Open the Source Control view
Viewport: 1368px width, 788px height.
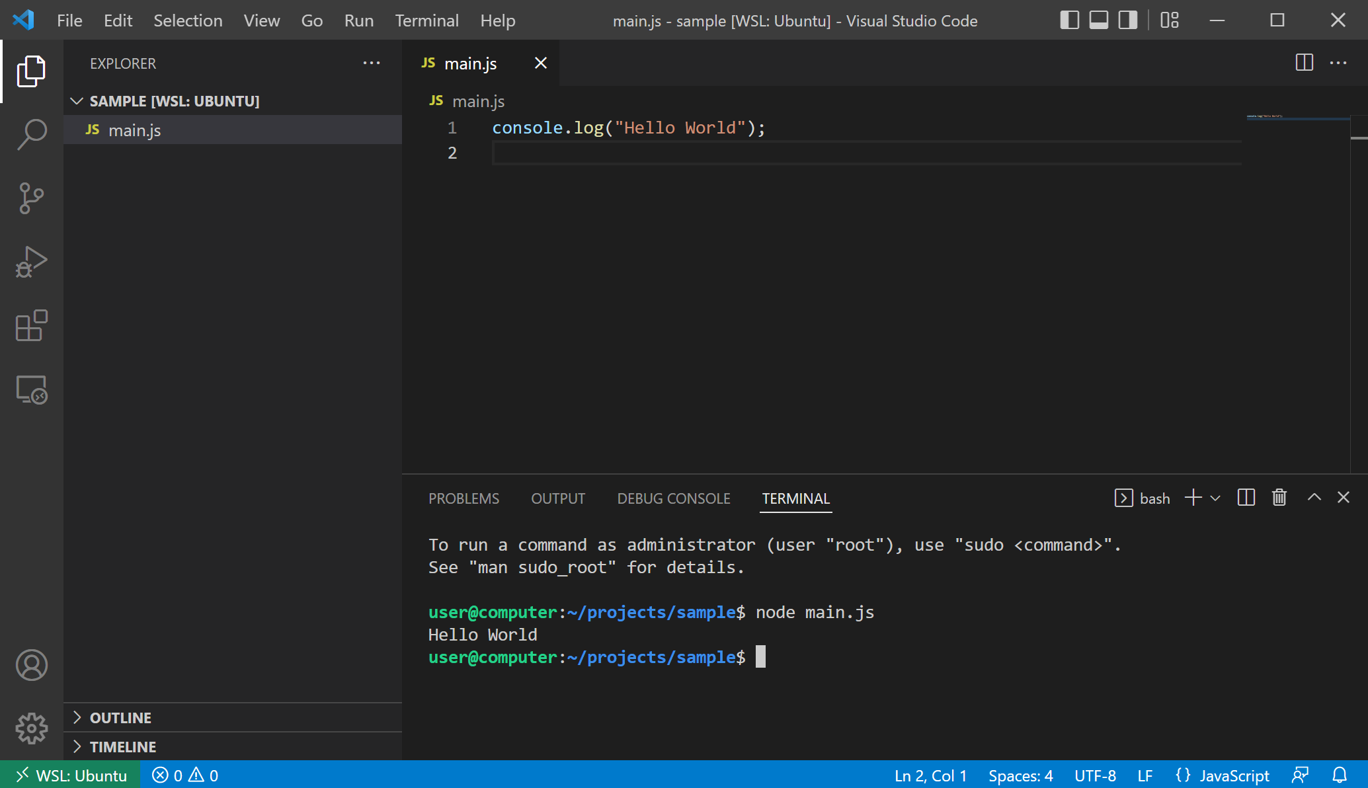(31, 198)
